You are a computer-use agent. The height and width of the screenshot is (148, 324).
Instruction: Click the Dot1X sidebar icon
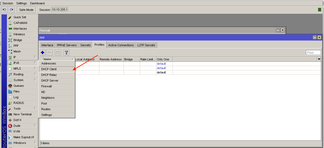point(10,120)
